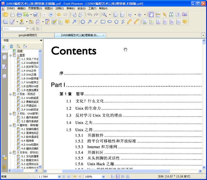Open the 文件(F) menu

10,8
